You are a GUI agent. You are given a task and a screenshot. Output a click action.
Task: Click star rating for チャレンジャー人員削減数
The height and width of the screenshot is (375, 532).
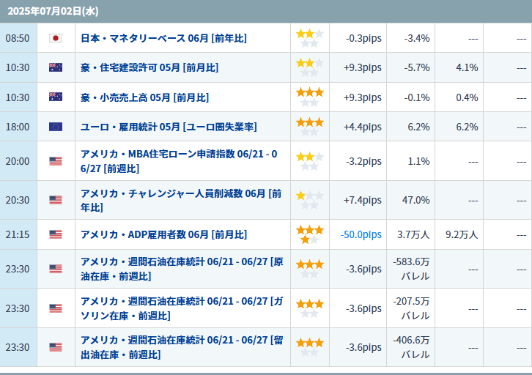tap(309, 200)
